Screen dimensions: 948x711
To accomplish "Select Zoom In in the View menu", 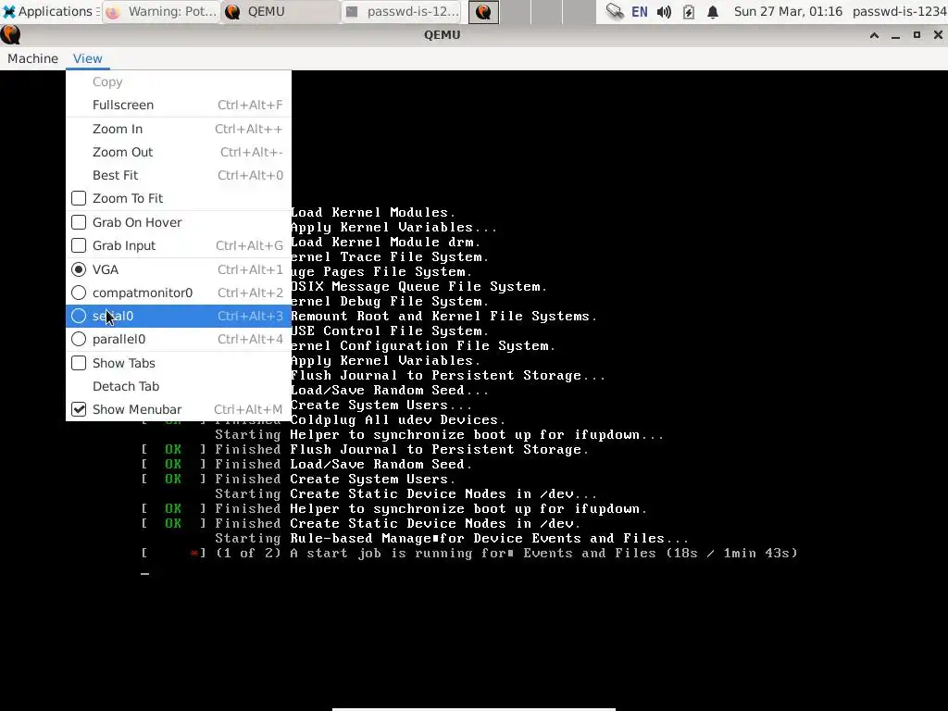I will 179,129.
